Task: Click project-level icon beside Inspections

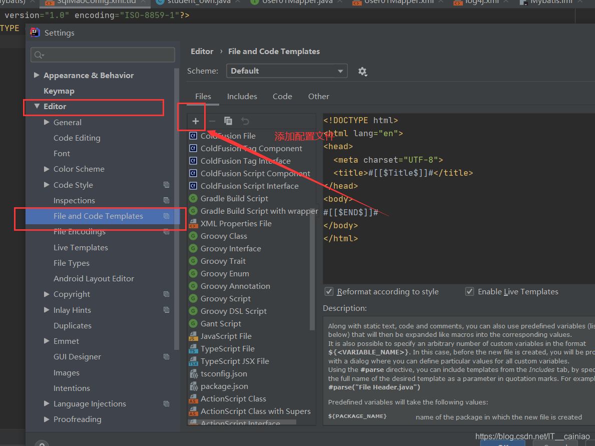Action: coord(166,200)
